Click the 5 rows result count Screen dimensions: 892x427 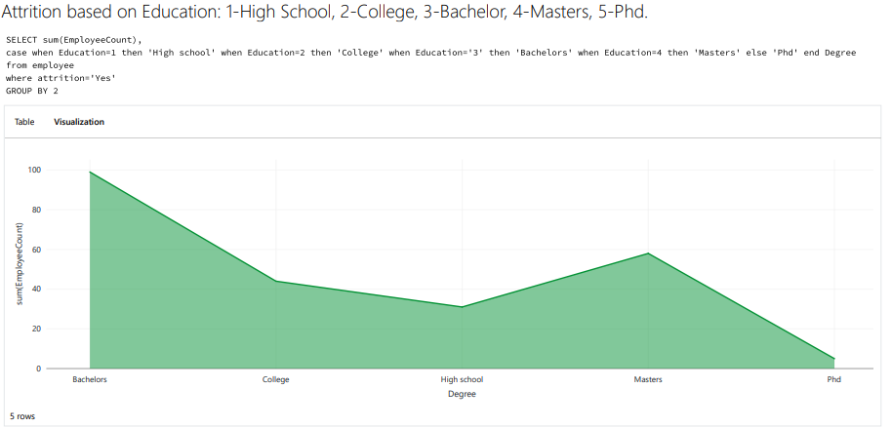tap(22, 416)
